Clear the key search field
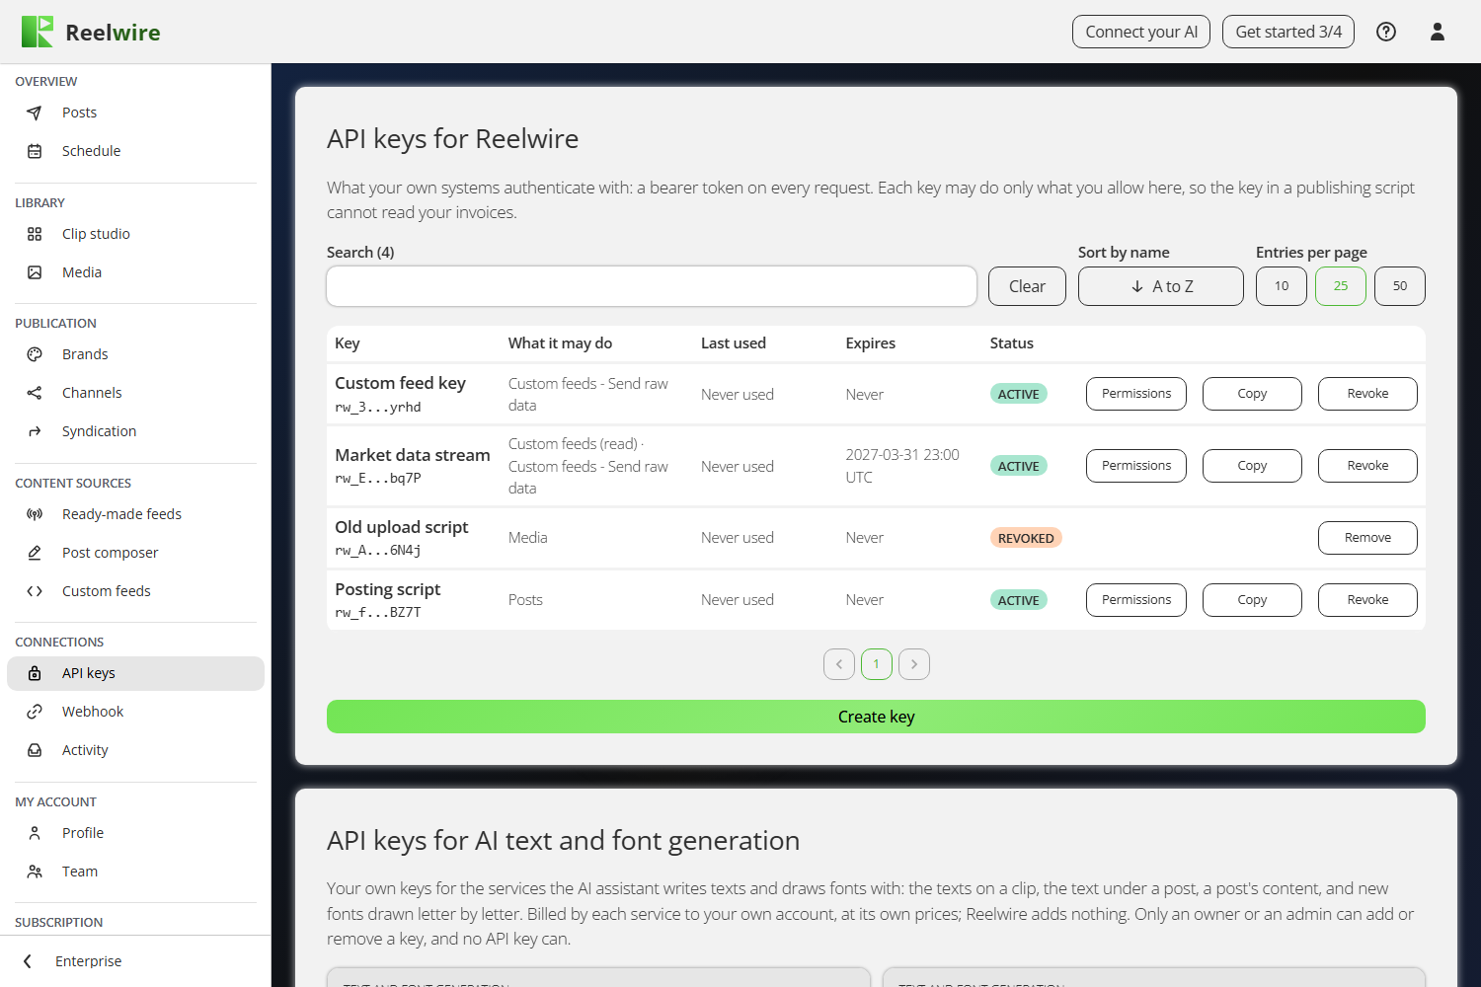Image resolution: width=1481 pixels, height=987 pixels. (x=1027, y=286)
